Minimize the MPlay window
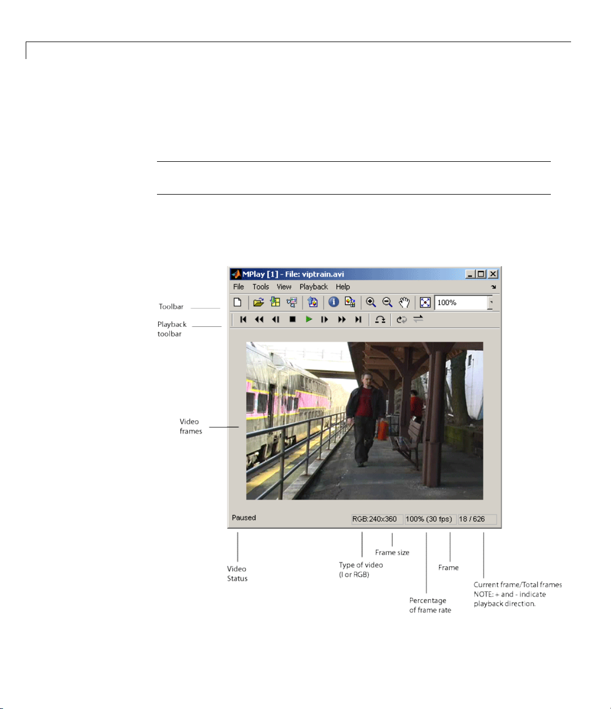 click(x=470, y=274)
